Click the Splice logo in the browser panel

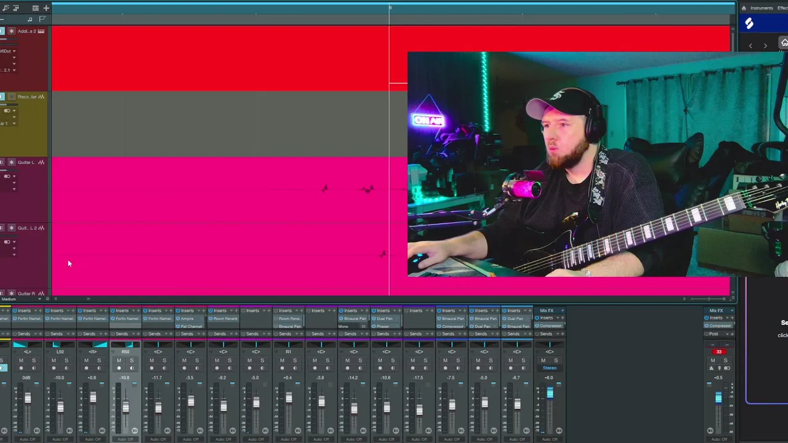point(749,23)
